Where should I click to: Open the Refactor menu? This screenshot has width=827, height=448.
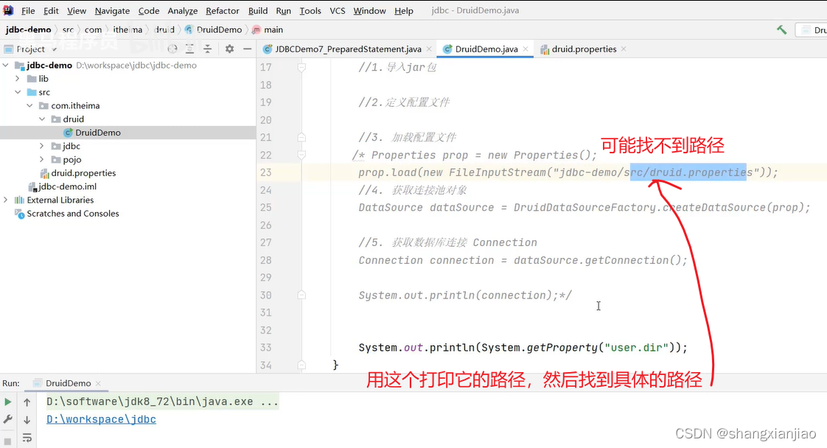pos(223,10)
